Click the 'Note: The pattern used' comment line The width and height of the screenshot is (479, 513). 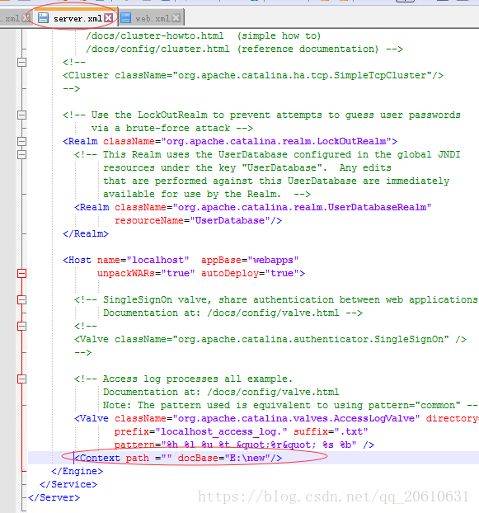[290, 405]
